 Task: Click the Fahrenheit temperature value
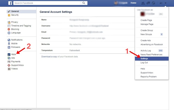(74, 50)
